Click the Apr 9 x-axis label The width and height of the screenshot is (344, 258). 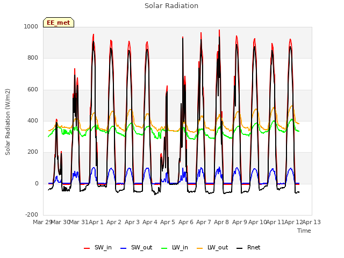pos(240,222)
